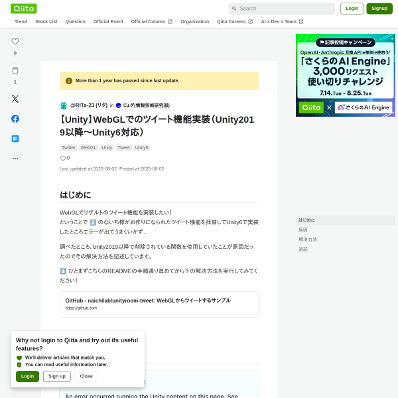Screen dimensions: 398x398
Task: Open the more options ellipsis
Action: click(15, 159)
